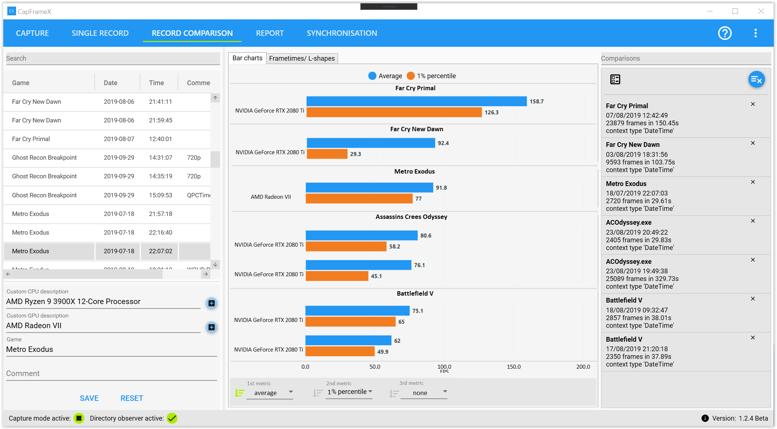Viewport: 777px width, 429px height.
Task: Click the version info icon
Action: coord(705,418)
